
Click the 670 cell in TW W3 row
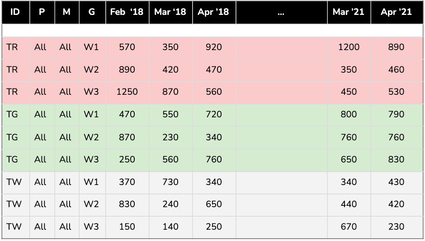click(349, 227)
